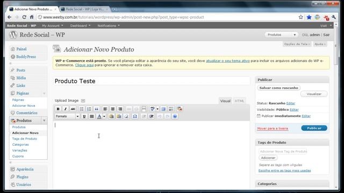Viewport: 344px width, 193px height.
Task: Edit the Visibilidade Público link
Action: click(x=294, y=109)
